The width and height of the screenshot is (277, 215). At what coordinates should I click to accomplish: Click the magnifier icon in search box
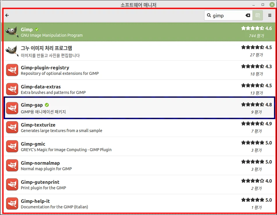tap(209, 15)
